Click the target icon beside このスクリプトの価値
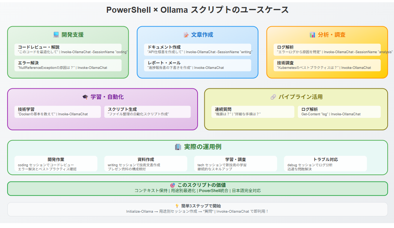Image resolution: width=394 pixels, height=228 pixels. click(172, 185)
